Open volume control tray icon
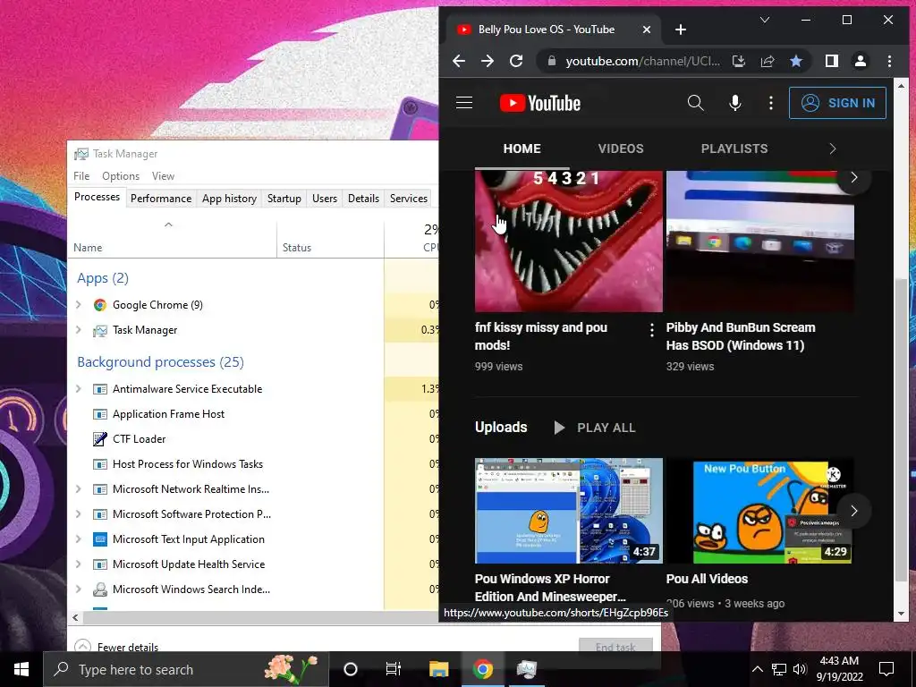Viewport: 916px width, 687px height. coord(800,669)
